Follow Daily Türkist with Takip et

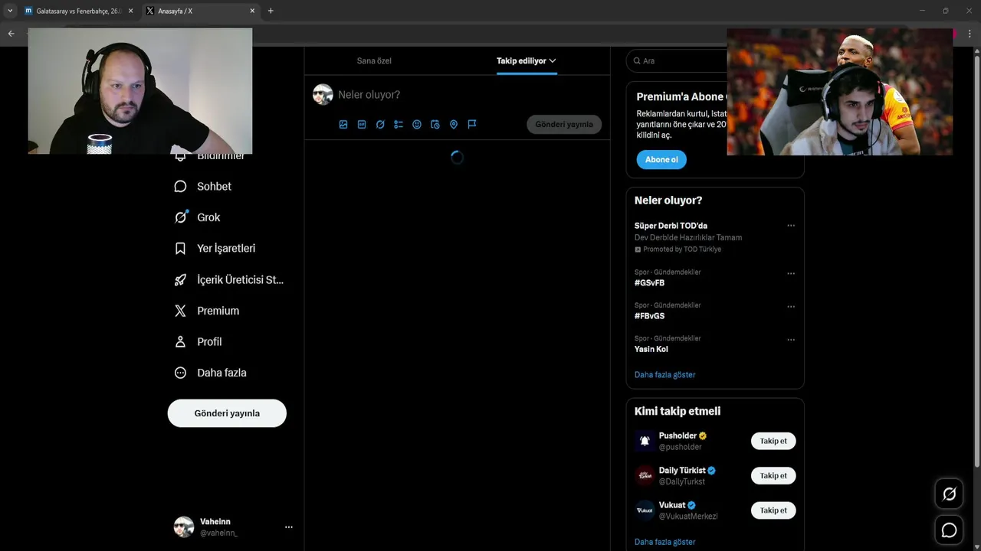(773, 475)
